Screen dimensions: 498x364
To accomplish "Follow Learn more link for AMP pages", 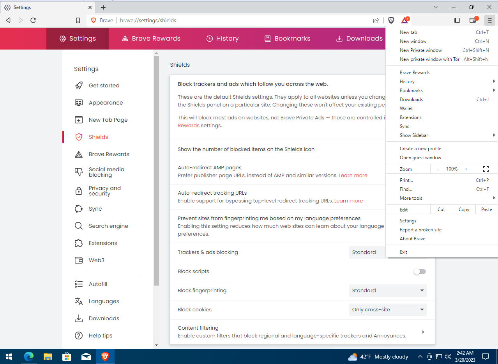I will click(x=353, y=176).
